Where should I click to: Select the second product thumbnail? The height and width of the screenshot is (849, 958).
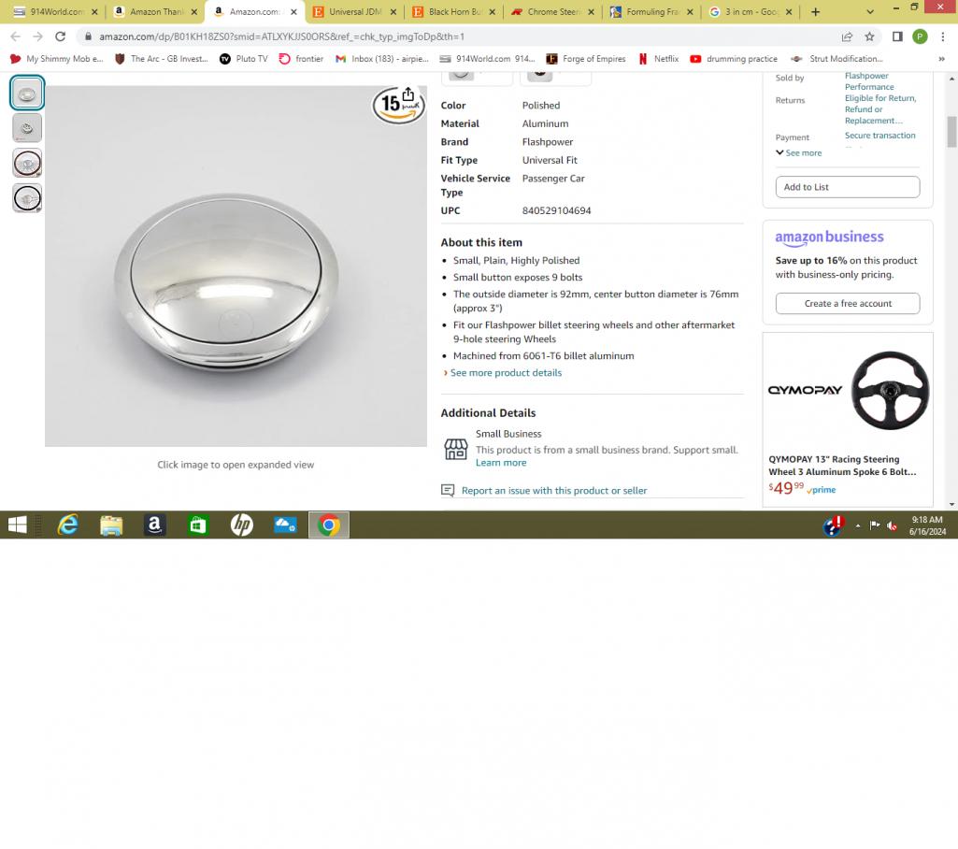coord(27,128)
